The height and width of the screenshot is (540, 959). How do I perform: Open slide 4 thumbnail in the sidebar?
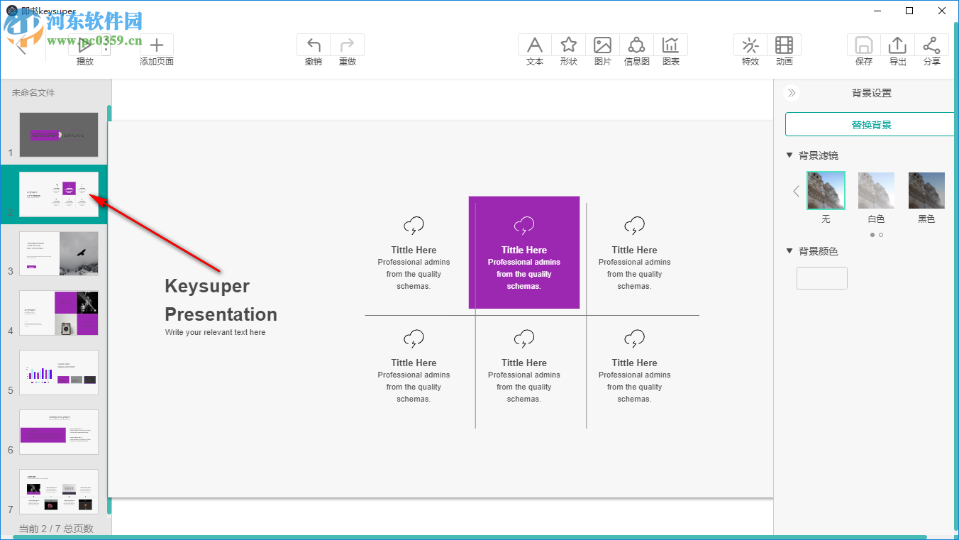point(59,313)
